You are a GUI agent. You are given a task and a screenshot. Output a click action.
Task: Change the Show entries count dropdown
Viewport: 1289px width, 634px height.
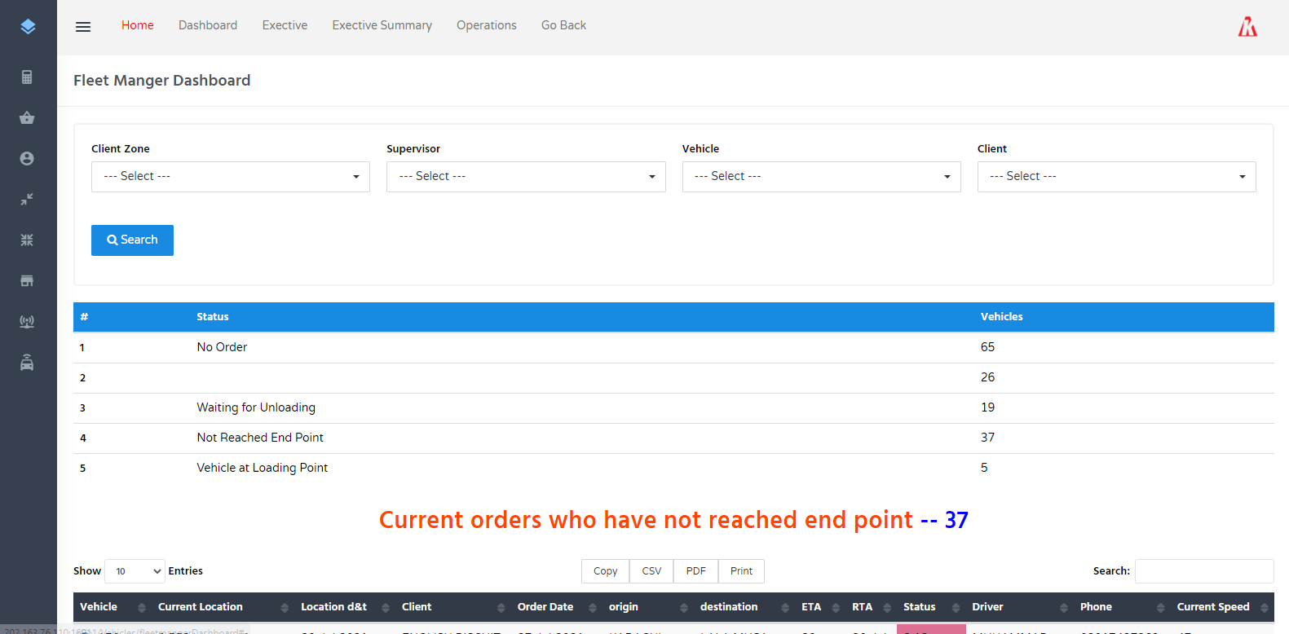tap(135, 571)
